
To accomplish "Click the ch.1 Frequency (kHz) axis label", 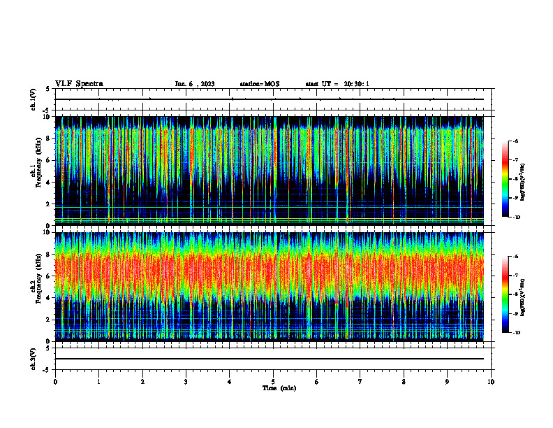I will tap(36, 162).
